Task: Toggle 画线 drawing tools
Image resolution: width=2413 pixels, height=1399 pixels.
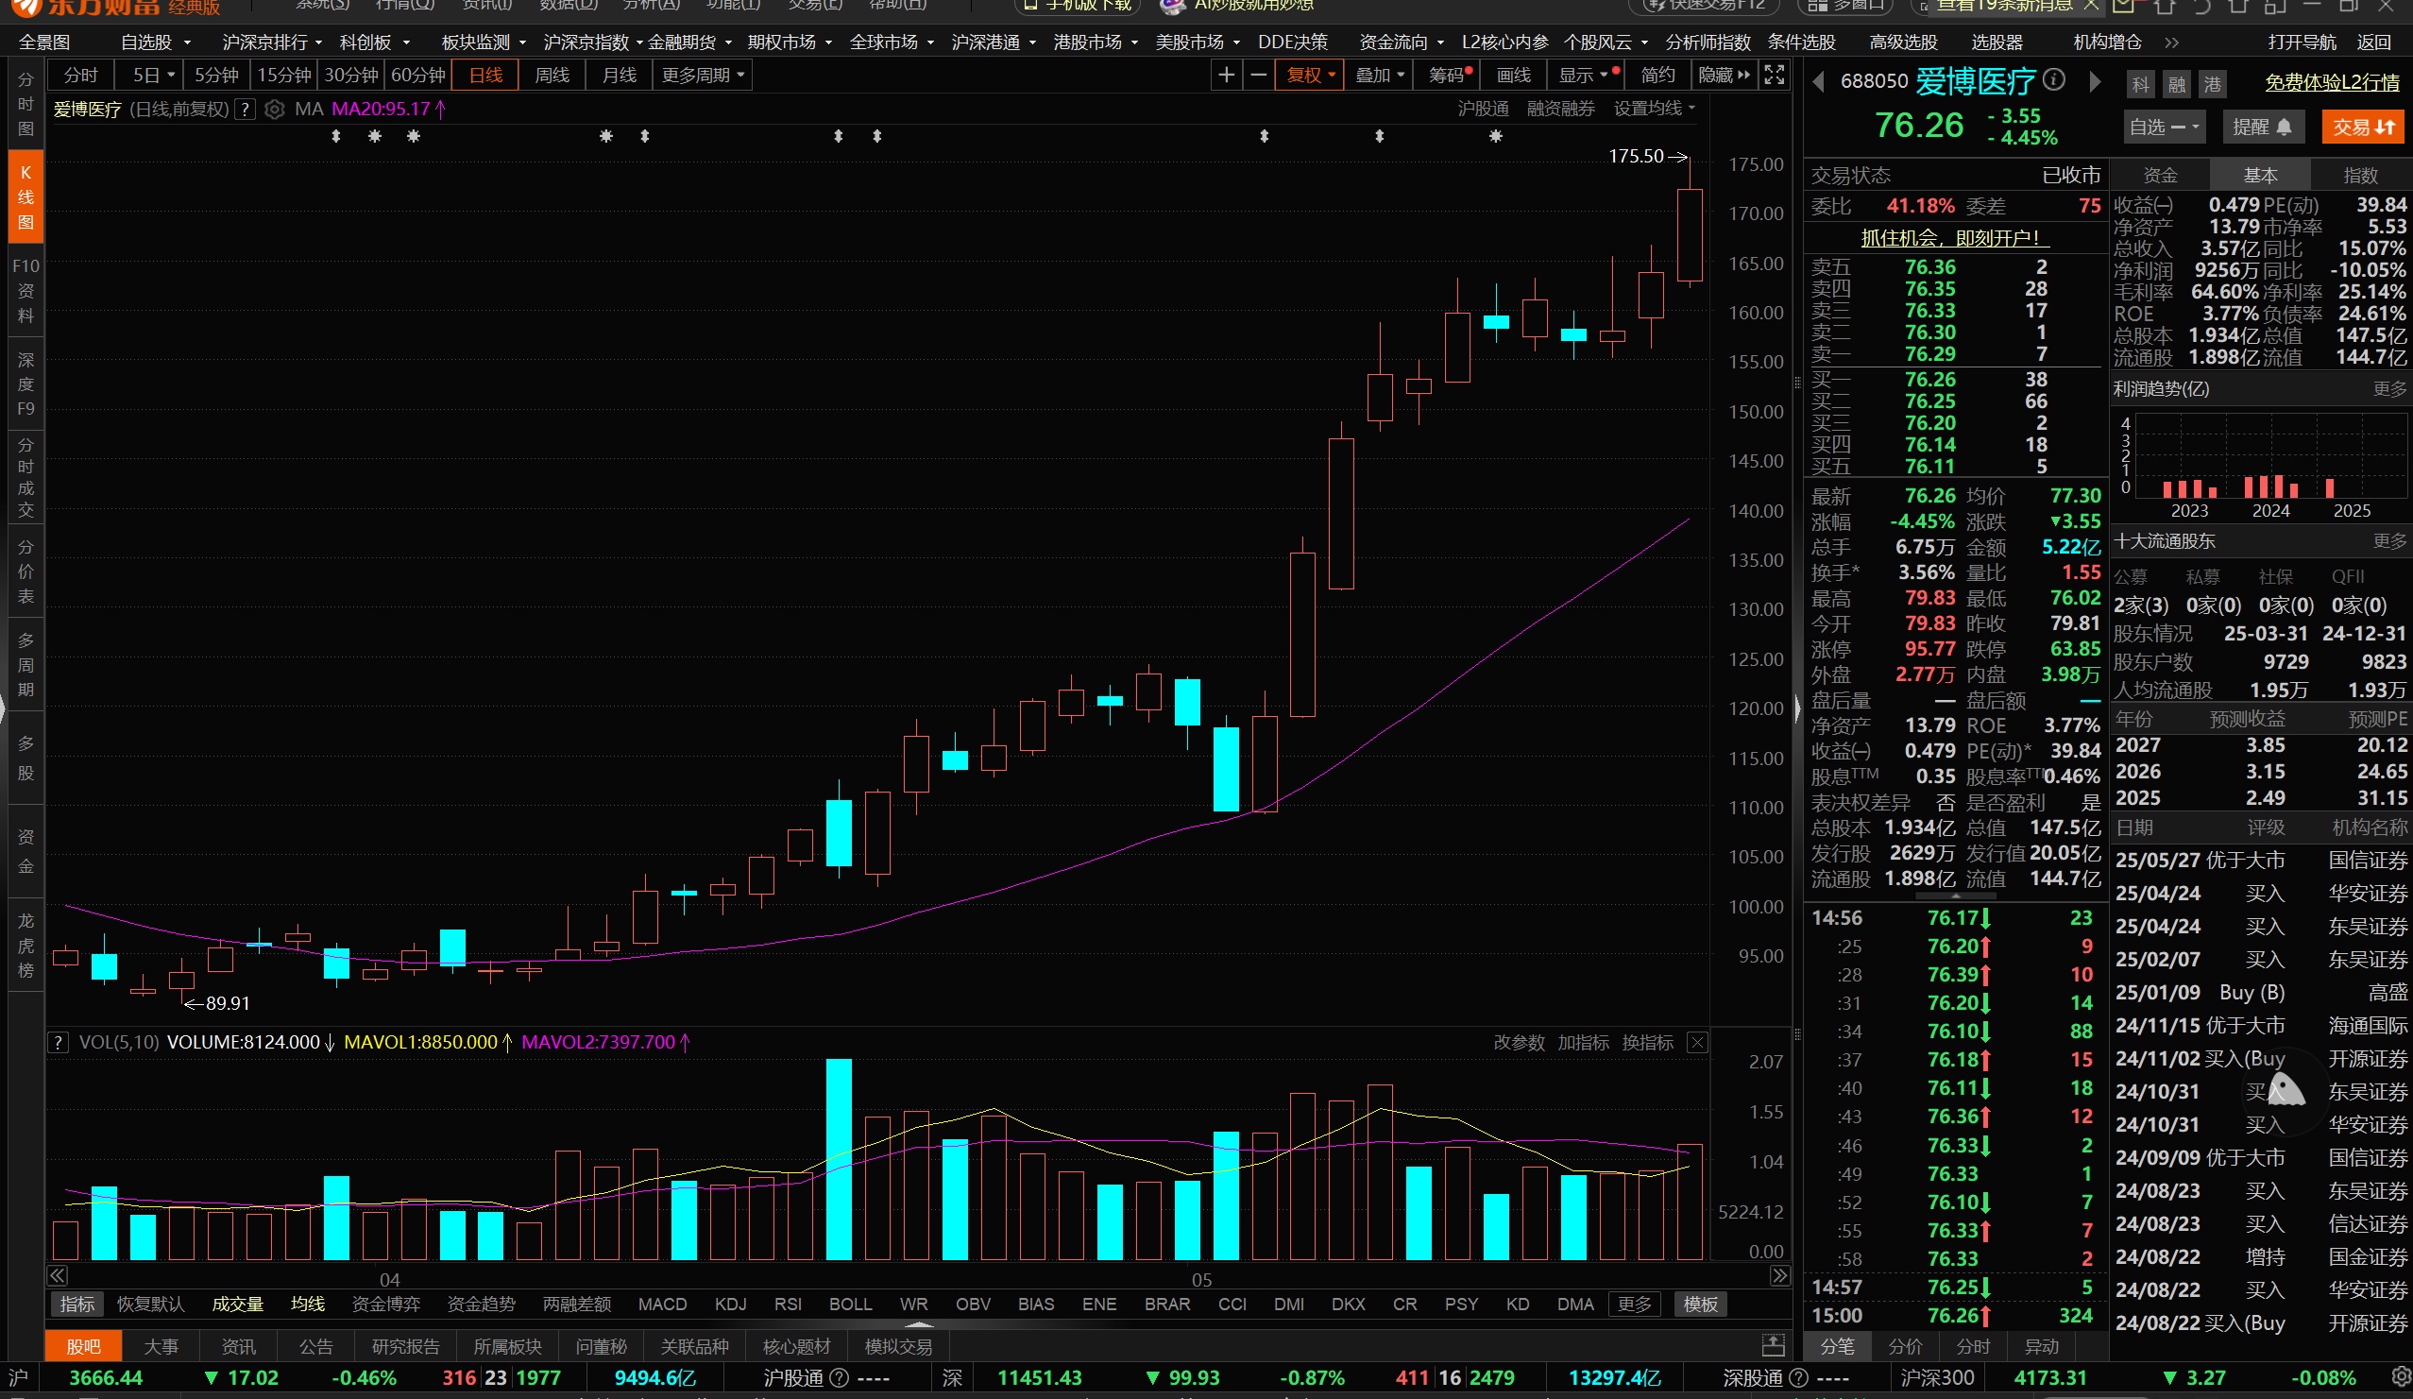Action: click(x=1513, y=75)
